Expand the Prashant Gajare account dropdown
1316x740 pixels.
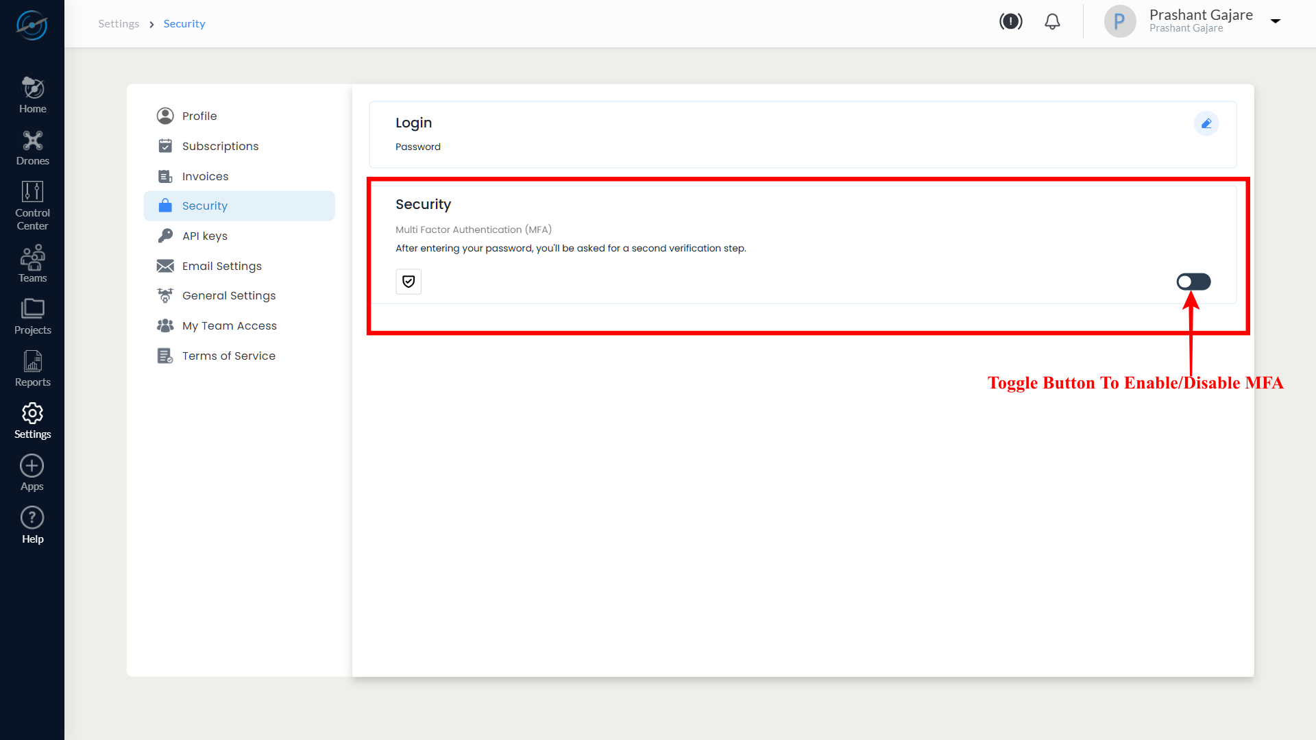coord(1276,21)
